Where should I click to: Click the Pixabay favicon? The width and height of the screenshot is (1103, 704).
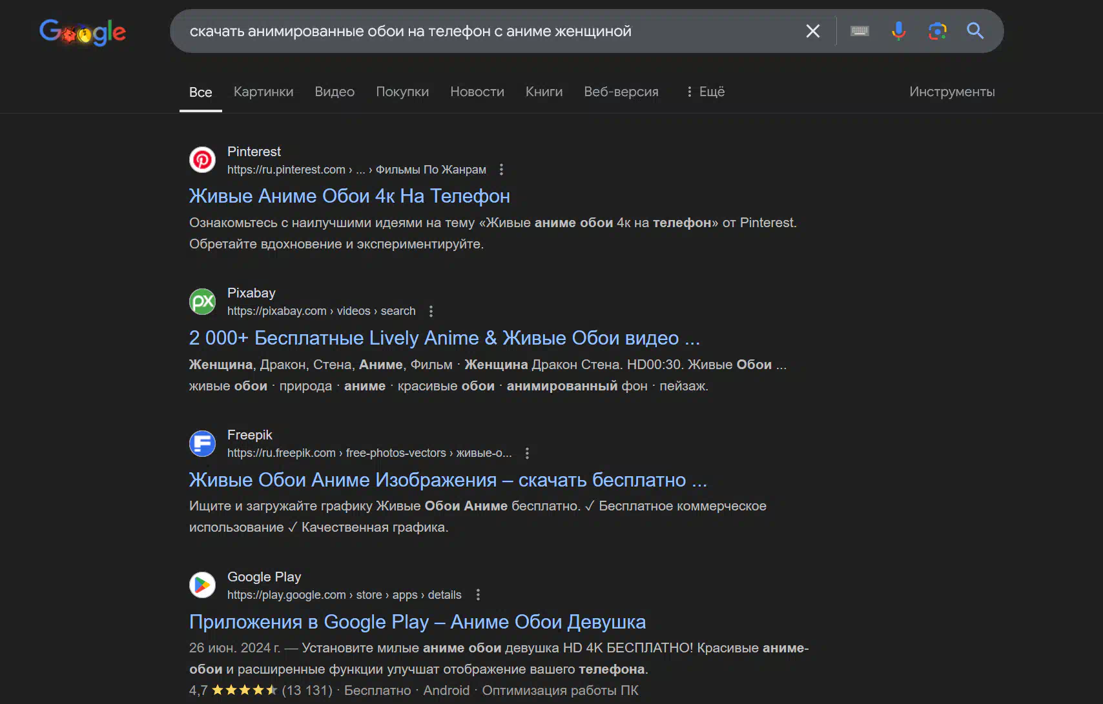pyautogui.click(x=202, y=301)
